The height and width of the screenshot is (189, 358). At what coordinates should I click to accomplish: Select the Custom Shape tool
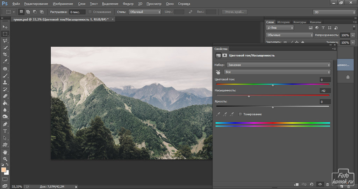pos(5,145)
